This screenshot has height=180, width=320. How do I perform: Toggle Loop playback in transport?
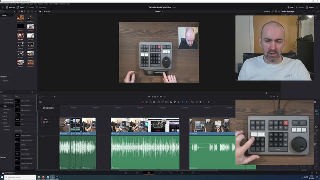165,96
